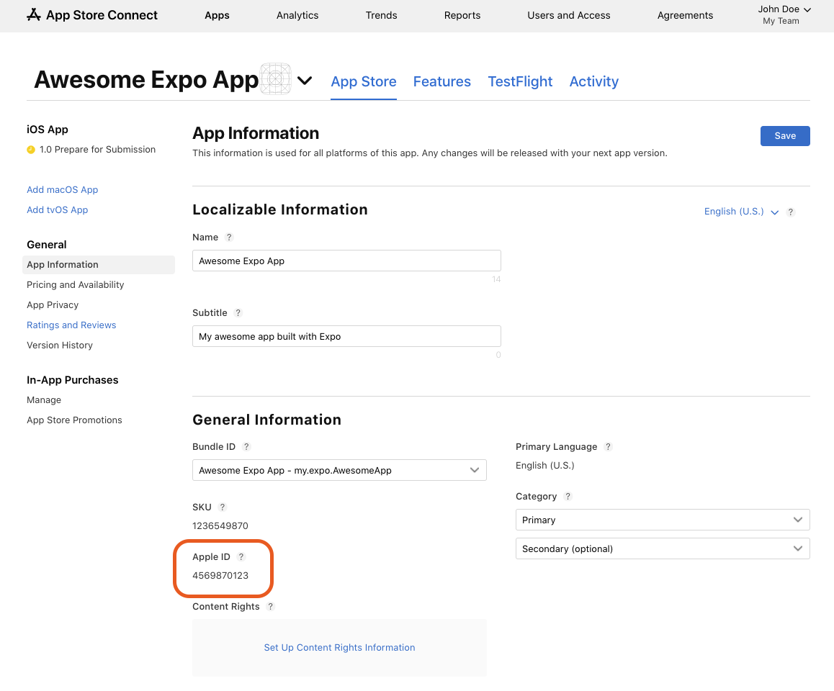Click the Primary Language help icon

click(x=608, y=446)
